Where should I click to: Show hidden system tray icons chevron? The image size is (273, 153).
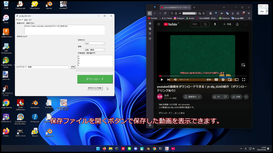241,149
